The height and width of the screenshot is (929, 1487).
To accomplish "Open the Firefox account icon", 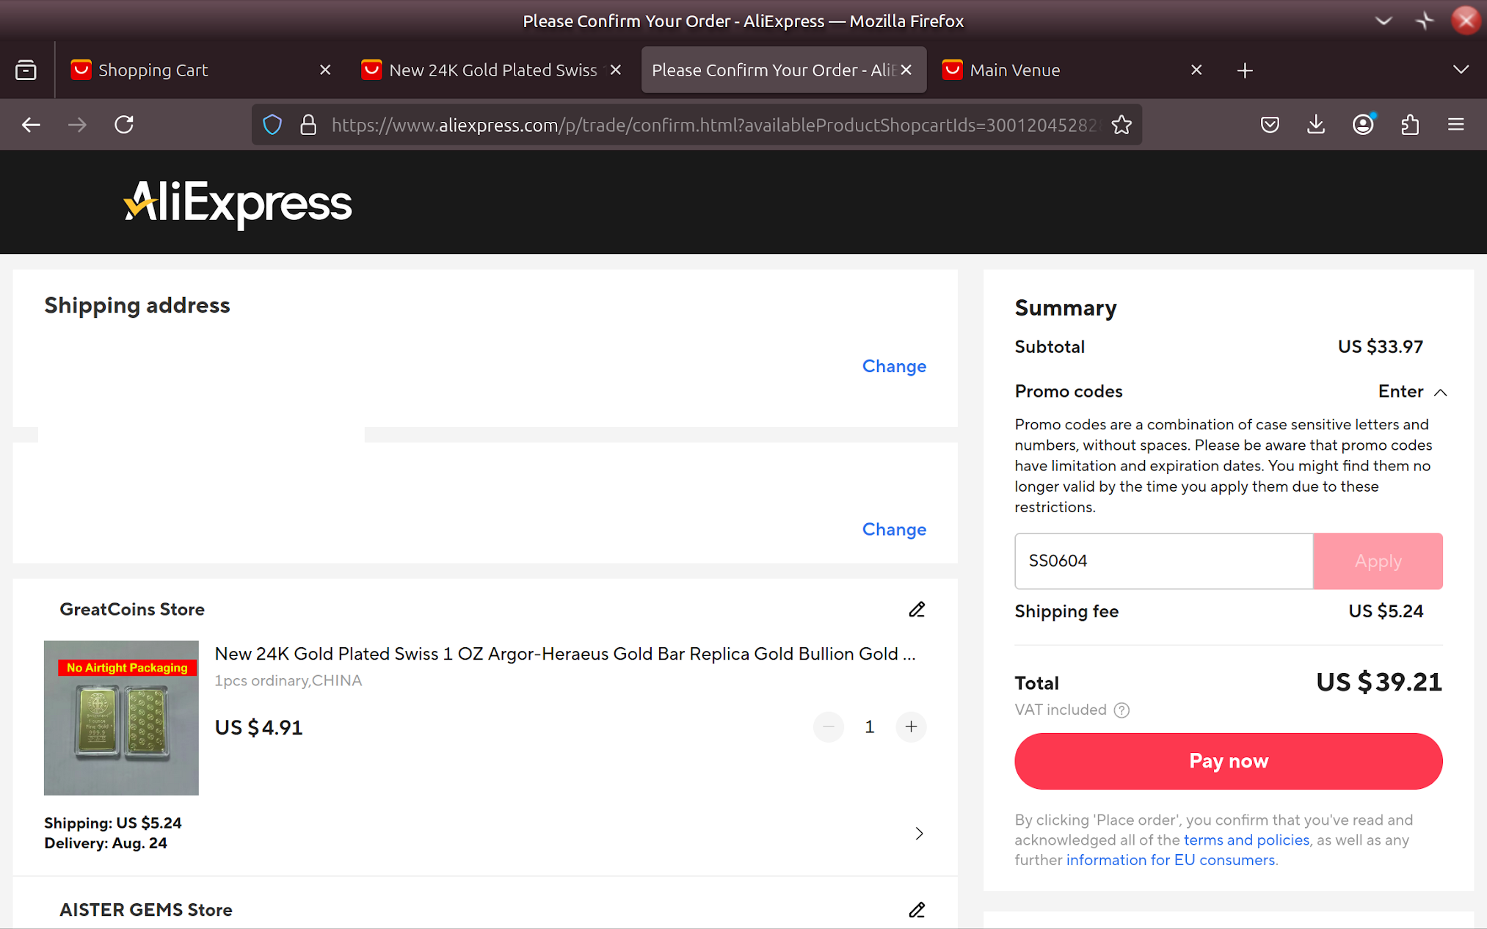I will point(1363,125).
